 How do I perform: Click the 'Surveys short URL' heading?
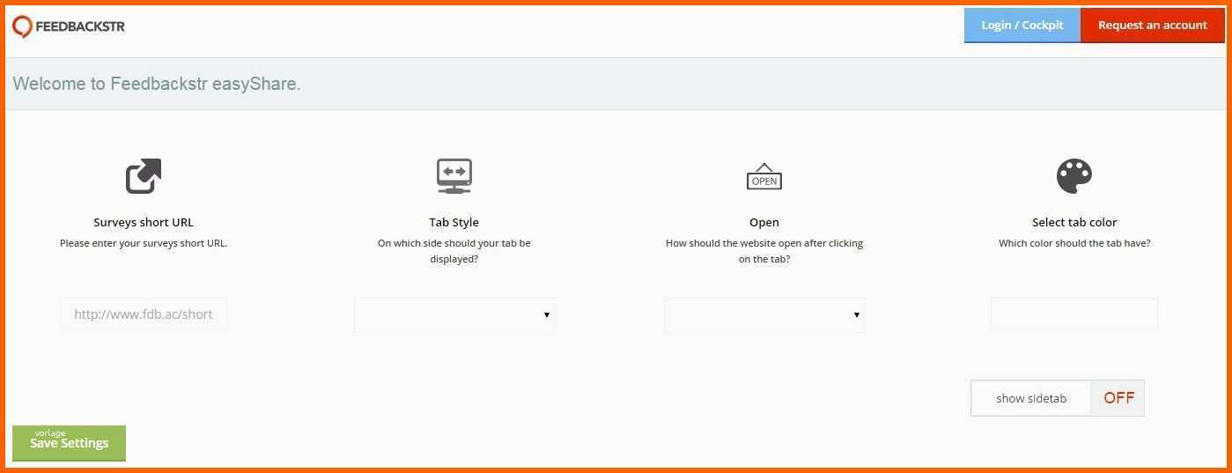tap(144, 223)
